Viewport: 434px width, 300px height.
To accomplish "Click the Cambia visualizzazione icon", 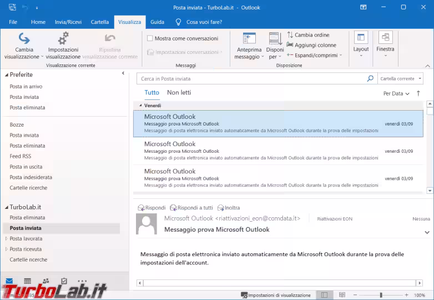I will point(24,38).
